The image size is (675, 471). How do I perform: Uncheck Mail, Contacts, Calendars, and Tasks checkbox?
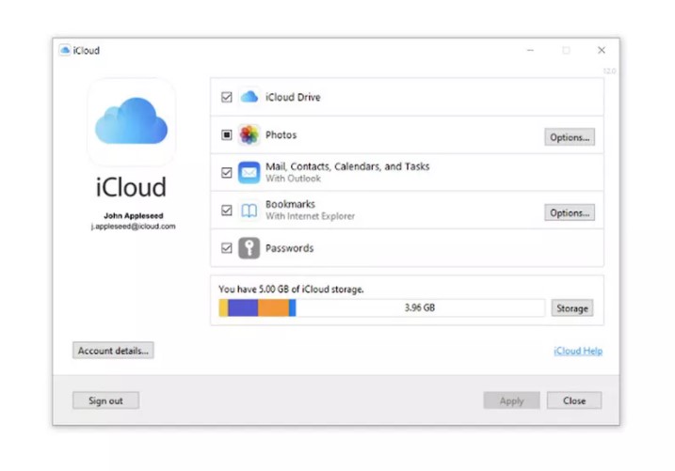[x=227, y=172]
